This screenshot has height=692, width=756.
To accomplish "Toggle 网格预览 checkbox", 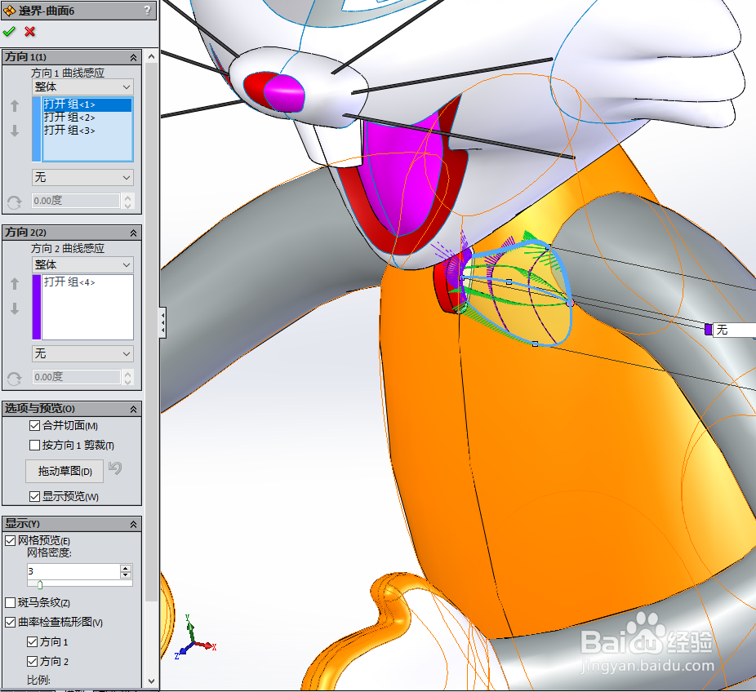I will tap(10, 541).
